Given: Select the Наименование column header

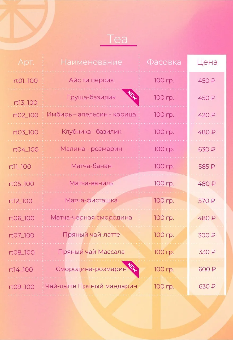Looking at the screenshot, I should [x=91, y=62].
